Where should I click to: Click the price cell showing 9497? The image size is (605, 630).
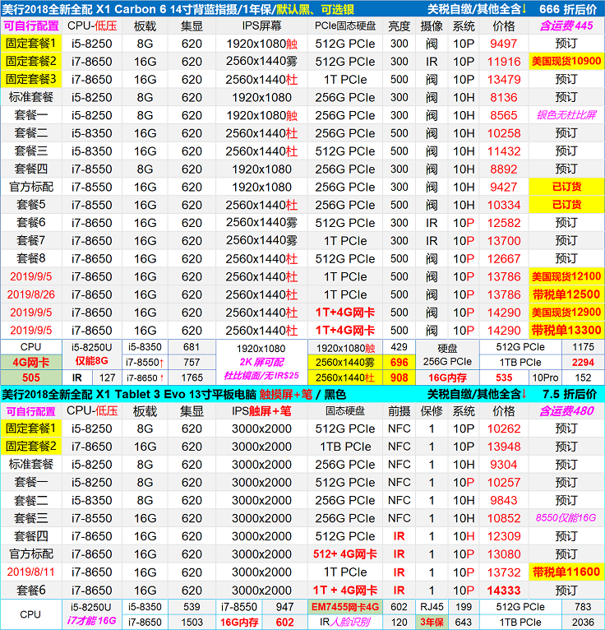(503, 44)
